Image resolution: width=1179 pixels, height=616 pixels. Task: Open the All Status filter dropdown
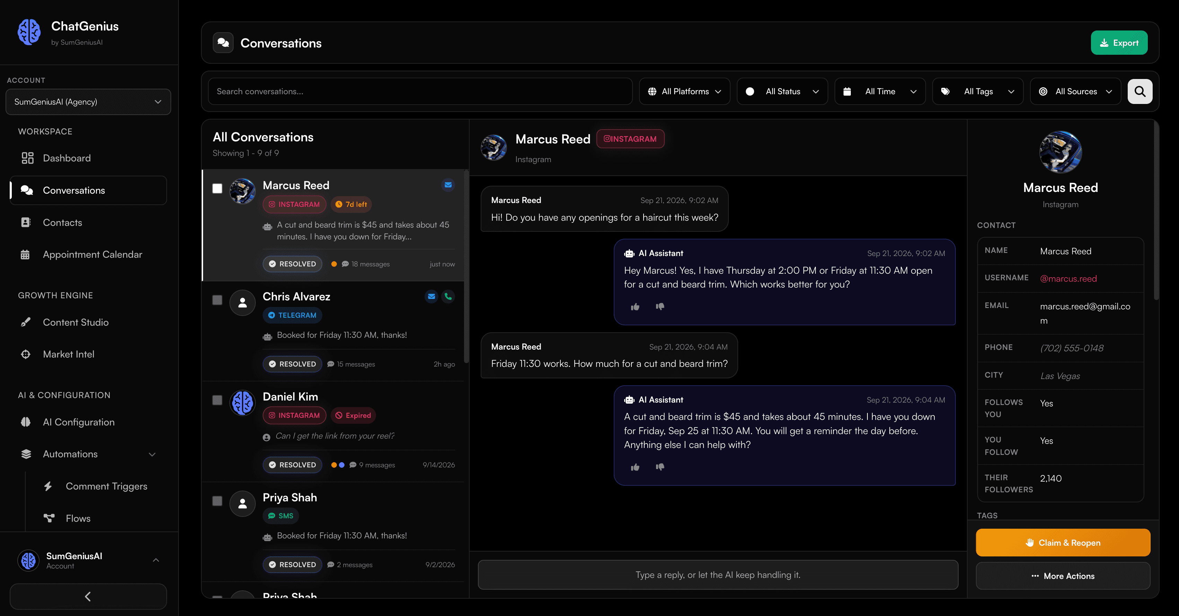pos(782,91)
